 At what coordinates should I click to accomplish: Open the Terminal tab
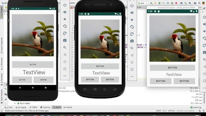point(45,107)
